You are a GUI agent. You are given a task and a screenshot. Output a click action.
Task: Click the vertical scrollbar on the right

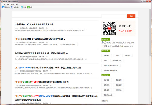[x=150, y=50]
